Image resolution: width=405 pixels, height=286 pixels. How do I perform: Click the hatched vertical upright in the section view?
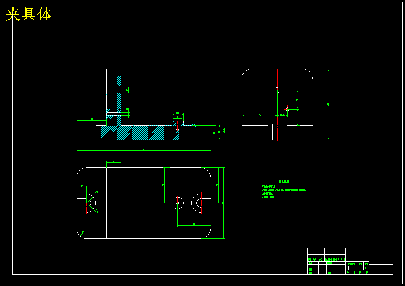[113, 97]
